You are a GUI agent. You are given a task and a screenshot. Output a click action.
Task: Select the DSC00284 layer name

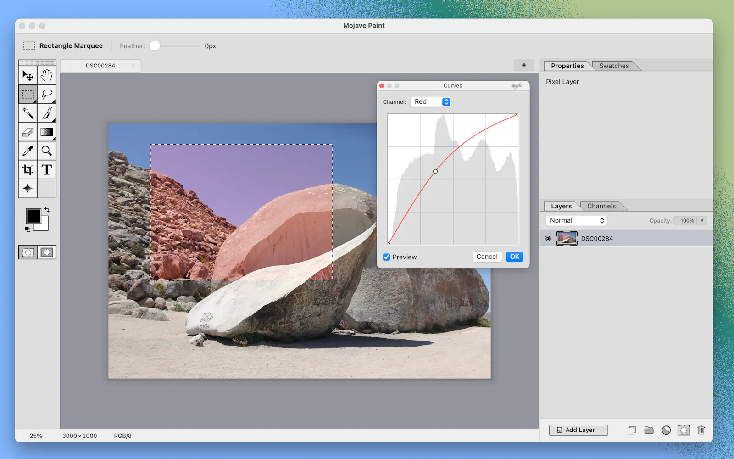[597, 239]
